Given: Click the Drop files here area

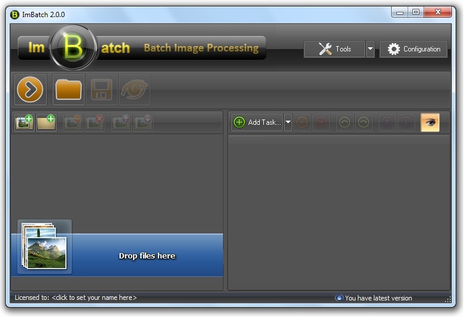Looking at the screenshot, I should tap(117, 255).
